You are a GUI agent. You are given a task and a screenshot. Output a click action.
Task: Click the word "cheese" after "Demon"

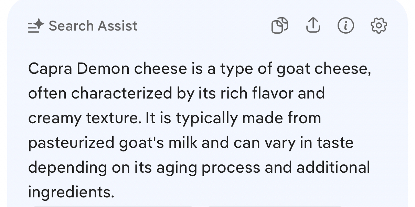[x=160, y=69]
